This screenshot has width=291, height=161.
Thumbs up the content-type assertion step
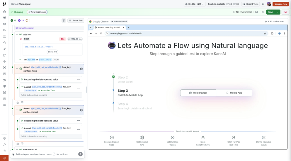[18, 102]
